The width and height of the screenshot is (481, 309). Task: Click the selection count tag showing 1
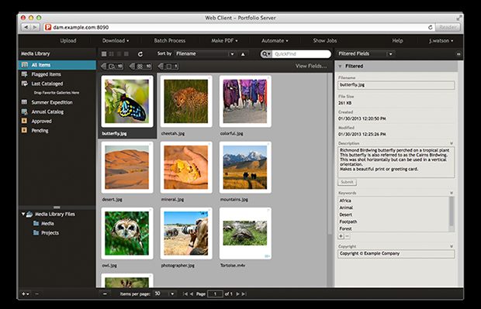coord(168,66)
